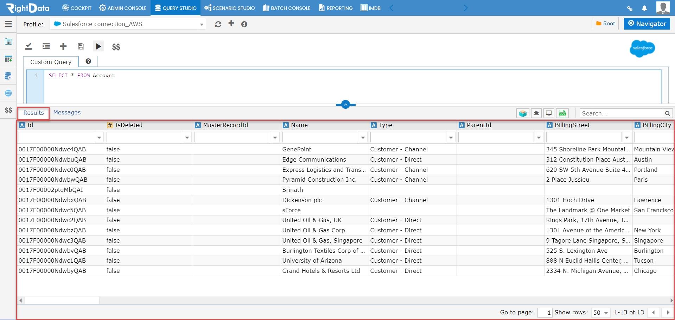This screenshot has width=675, height=320.
Task: Collapse query editor with blue chevron handle
Action: (345, 105)
